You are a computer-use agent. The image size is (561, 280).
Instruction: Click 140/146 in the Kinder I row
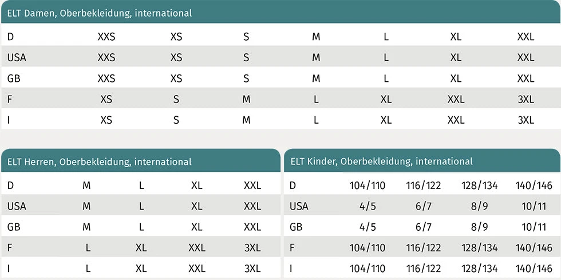tap(534, 269)
